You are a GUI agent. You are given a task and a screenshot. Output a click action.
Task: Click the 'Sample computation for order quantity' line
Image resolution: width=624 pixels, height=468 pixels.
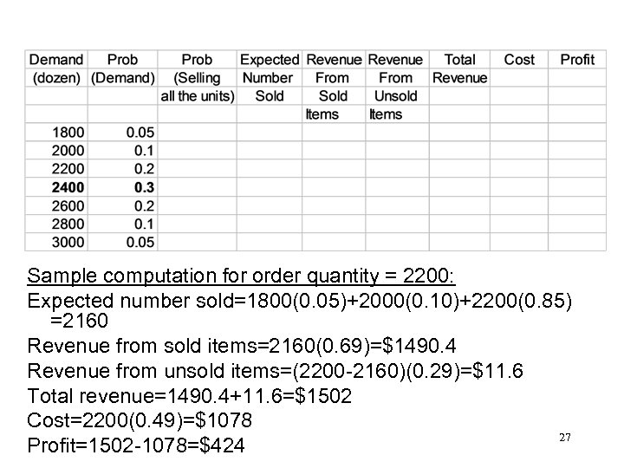click(247, 278)
